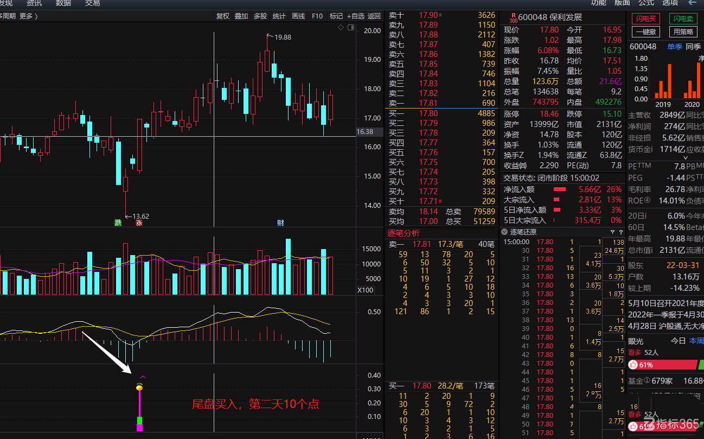The height and width of the screenshot is (439, 704).
Task: Toggle the side panel icon beside the diamond icon
Action: click(x=350, y=27)
